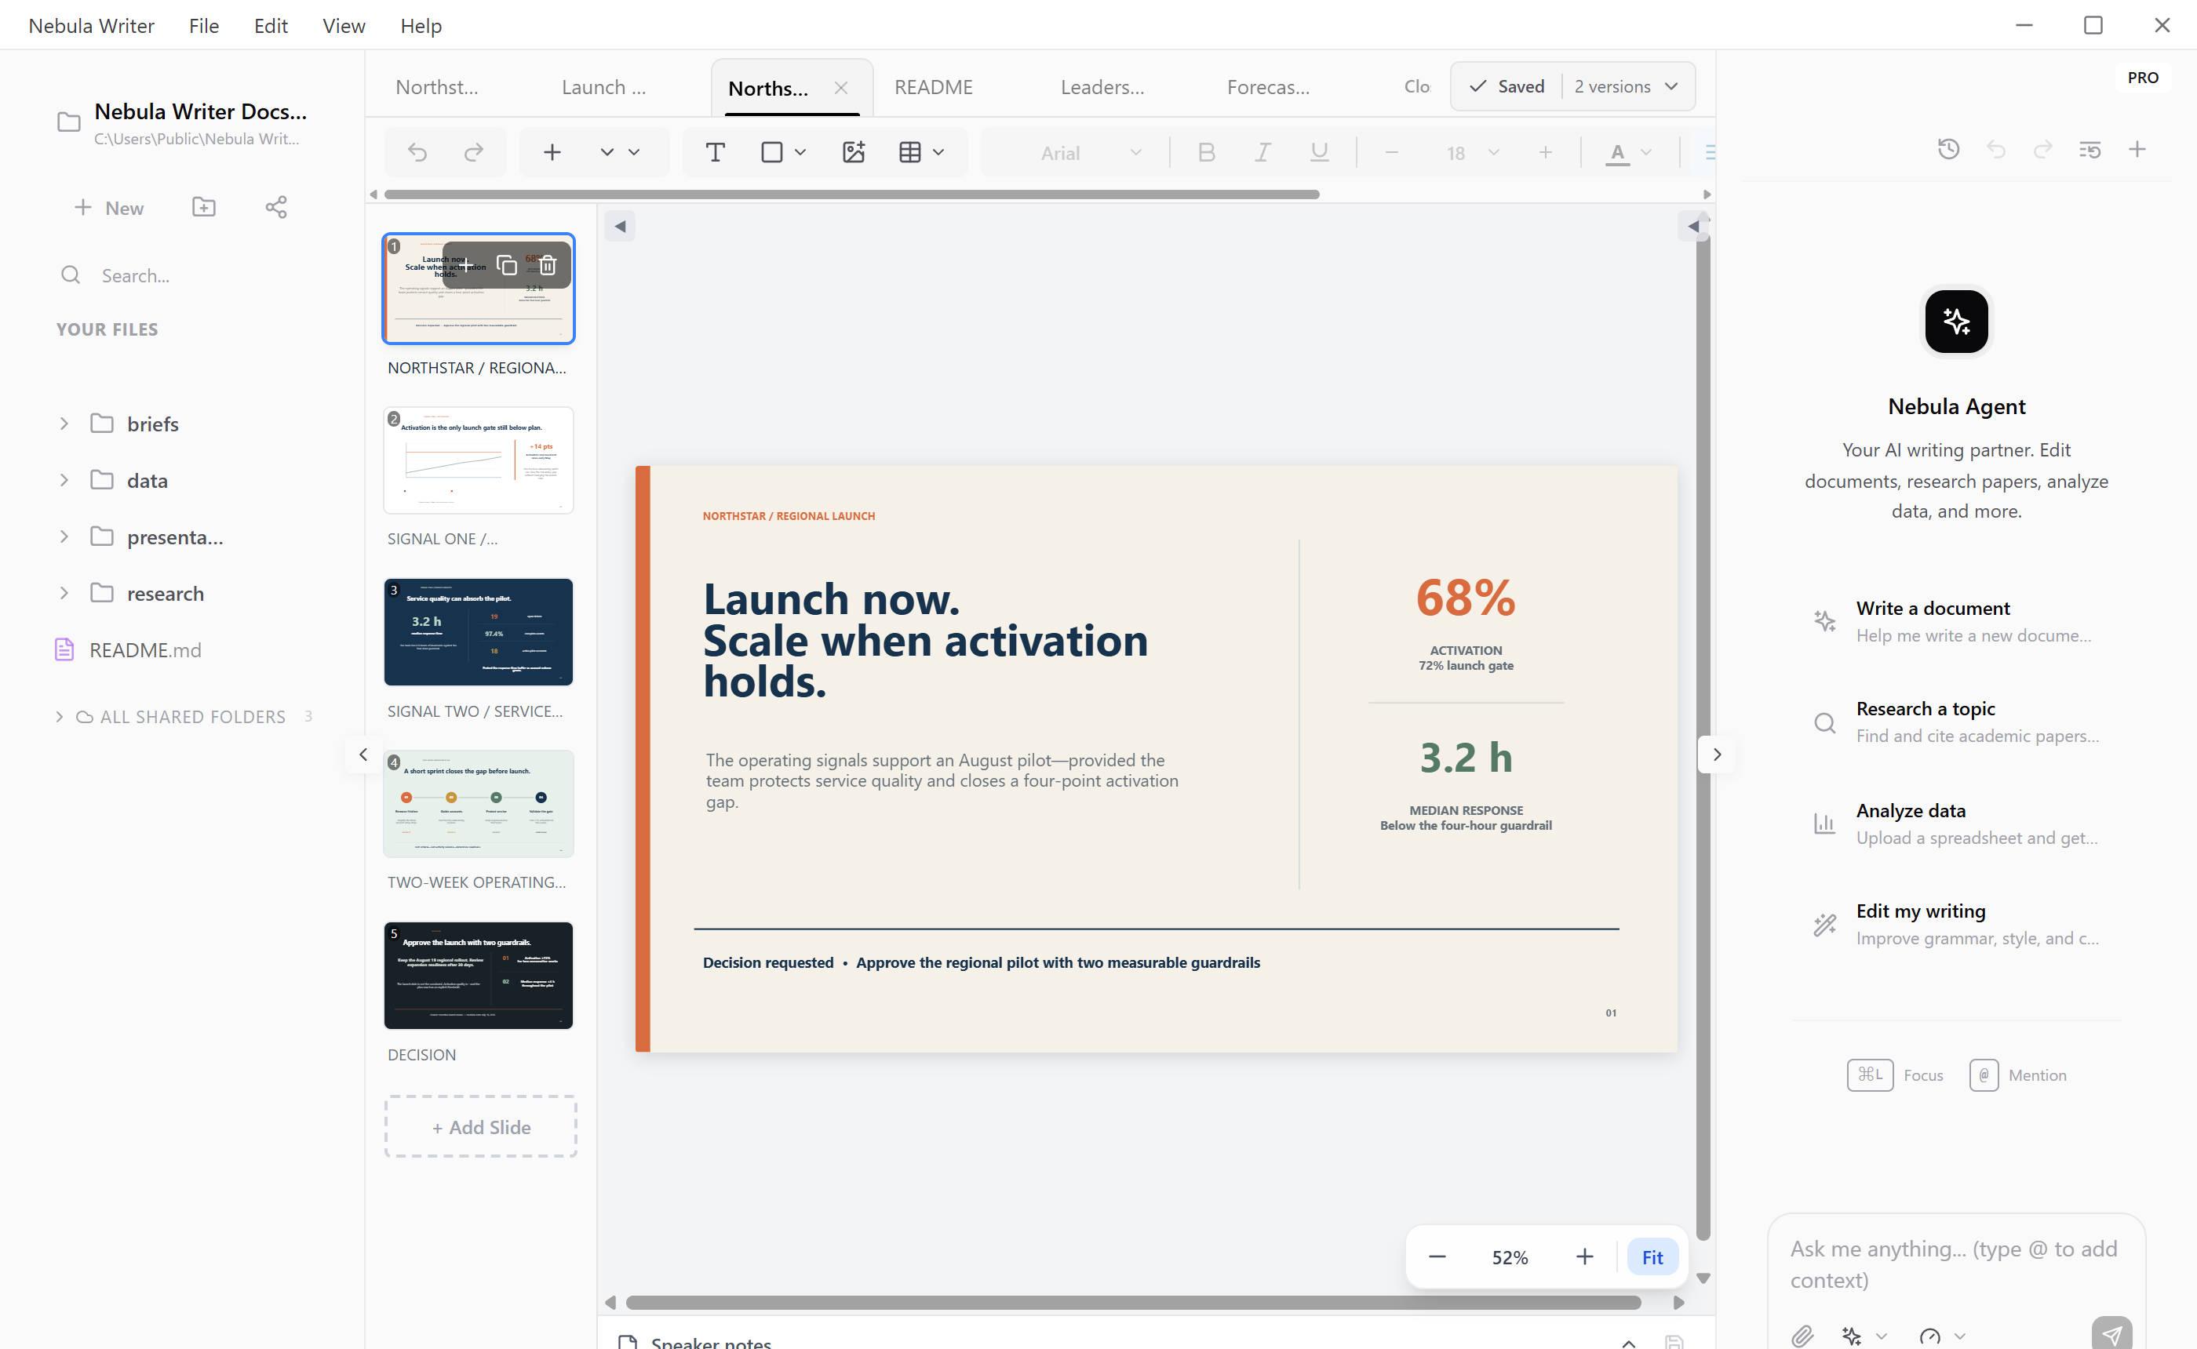Apply underline formatting
2197x1349 pixels.
pos(1319,153)
